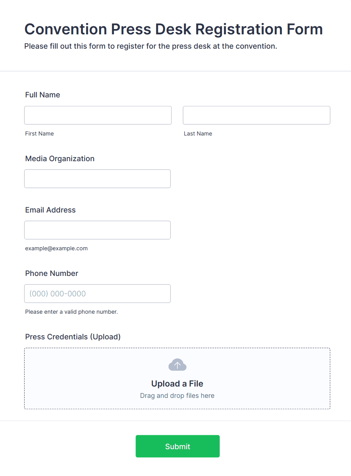
Task: Click the "Upload a File" text
Action: [177, 384]
